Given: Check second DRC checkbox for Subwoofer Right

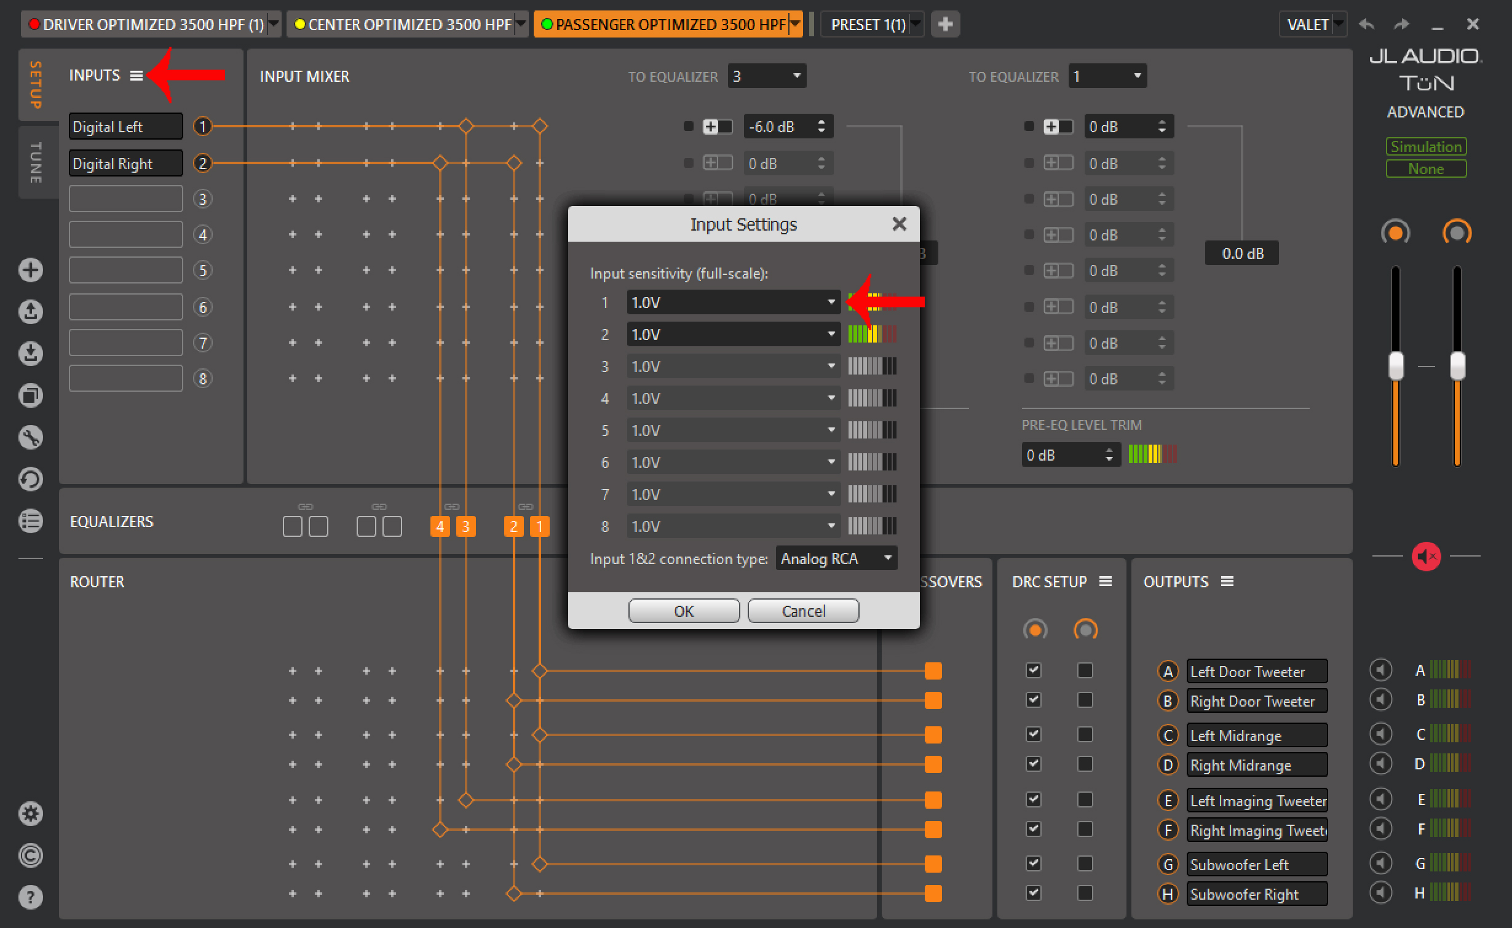Looking at the screenshot, I should pos(1085,893).
